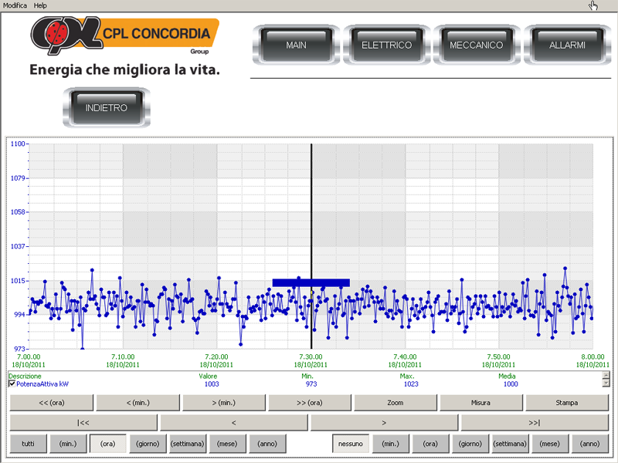Image resolution: width=618 pixels, height=463 pixels.
Task: Select left-group (min.) range button
Action: tap(68, 444)
